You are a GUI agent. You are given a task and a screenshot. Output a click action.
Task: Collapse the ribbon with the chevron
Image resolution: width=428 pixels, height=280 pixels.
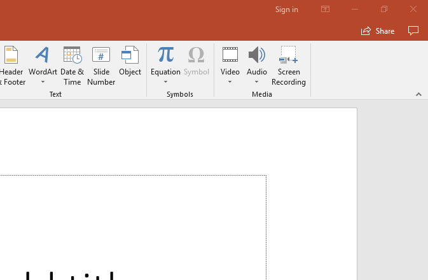418,94
